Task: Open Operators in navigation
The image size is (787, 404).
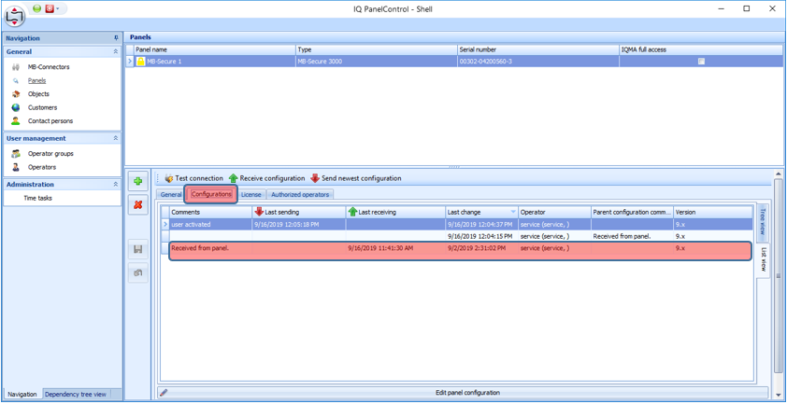Action: [42, 167]
